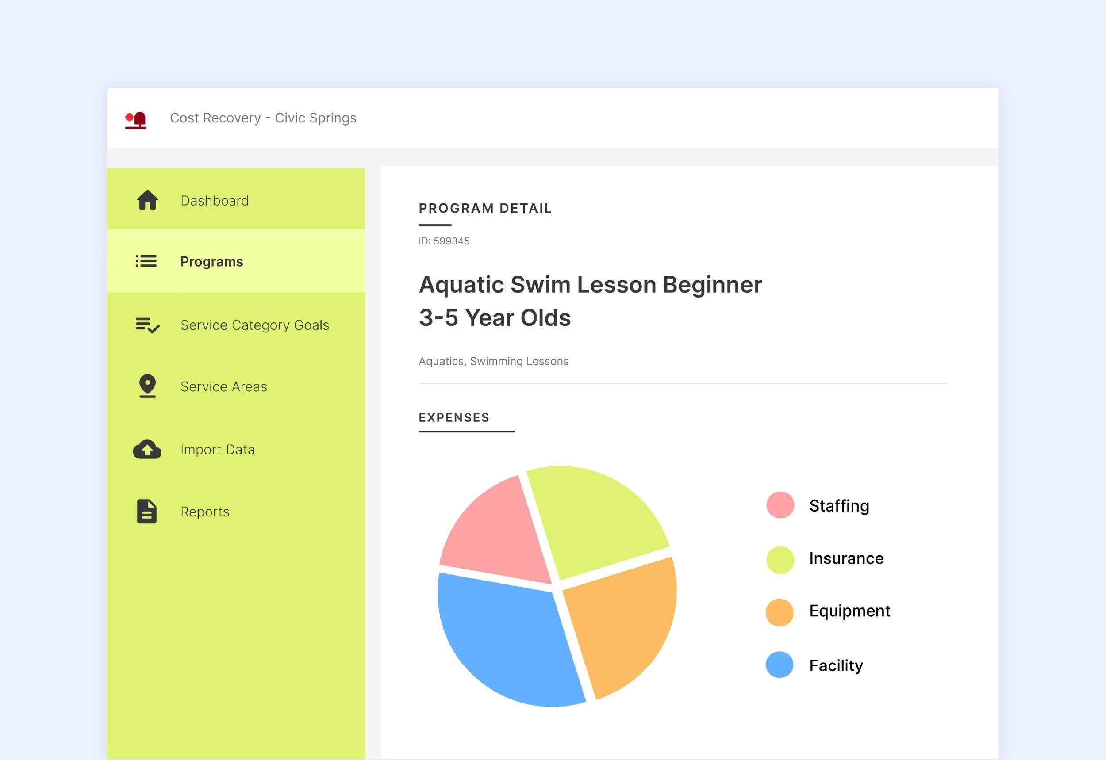Screen dimensions: 1106x760
Task: Click the green Insurance legend swatch
Action: point(780,560)
